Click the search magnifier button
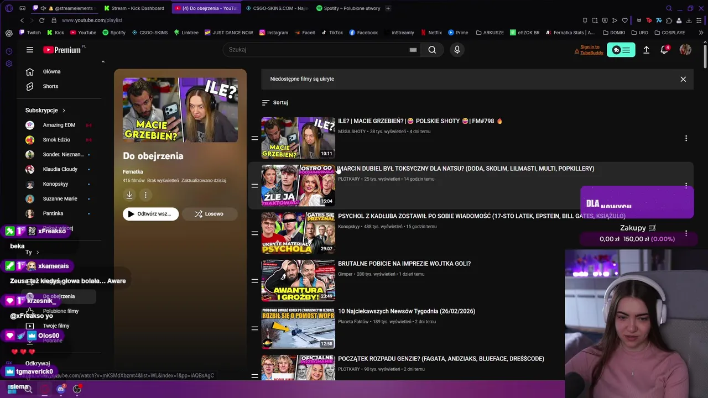 pyautogui.click(x=432, y=50)
